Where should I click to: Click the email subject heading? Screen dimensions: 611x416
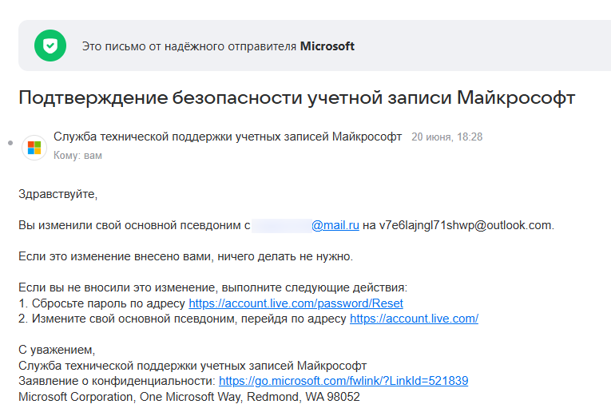[x=296, y=97]
